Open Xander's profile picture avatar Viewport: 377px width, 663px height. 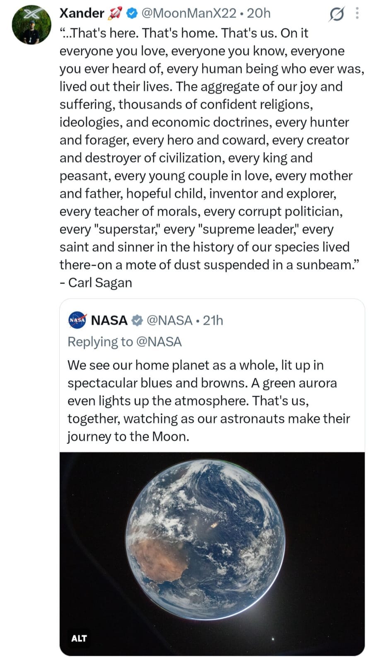click(31, 25)
